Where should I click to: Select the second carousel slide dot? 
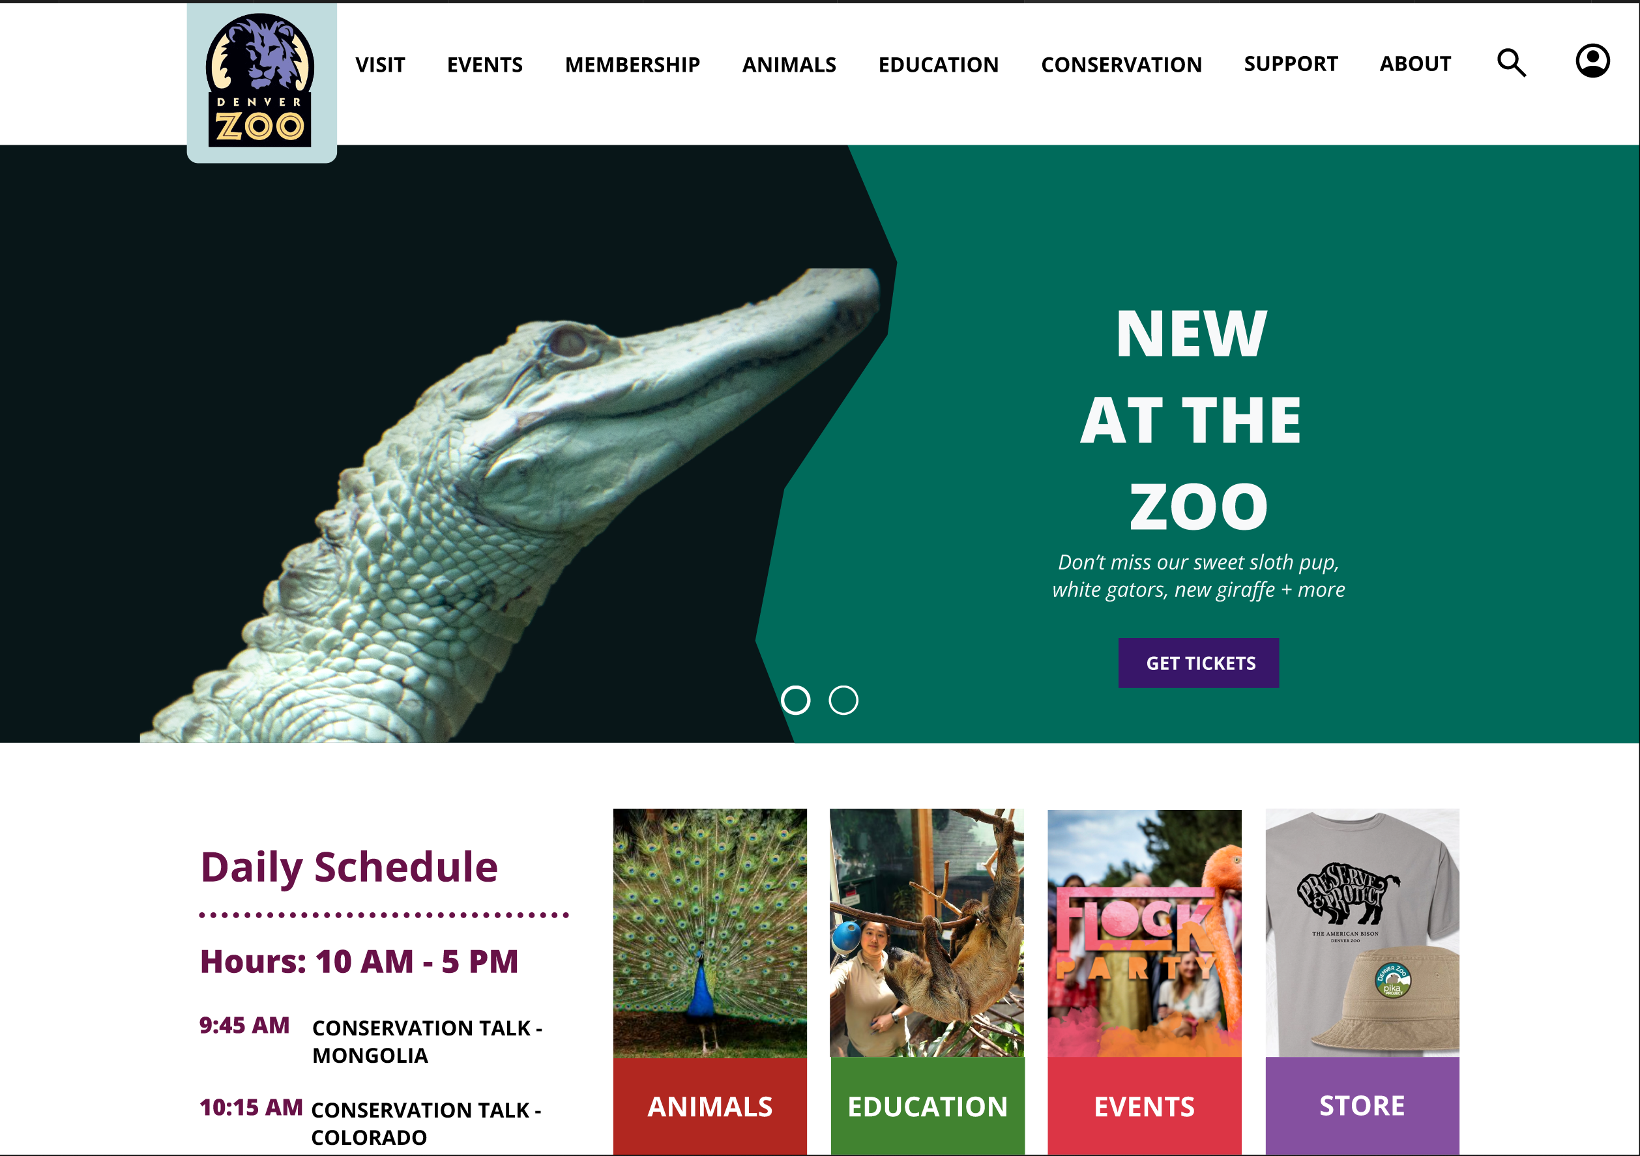[x=843, y=700]
